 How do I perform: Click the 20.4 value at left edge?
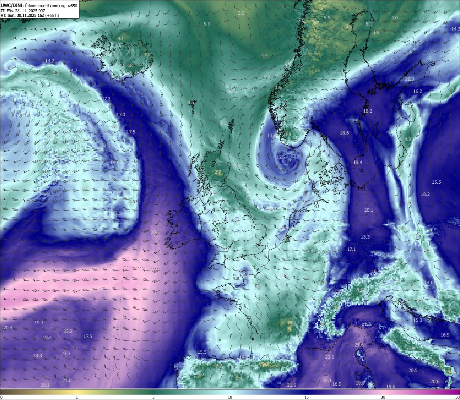pyautogui.click(x=8, y=328)
